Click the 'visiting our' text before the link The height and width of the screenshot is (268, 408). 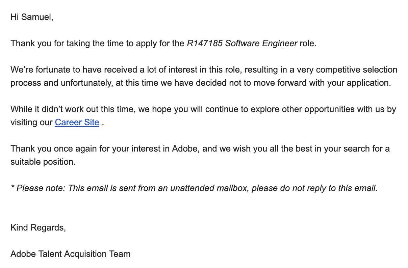pos(31,122)
